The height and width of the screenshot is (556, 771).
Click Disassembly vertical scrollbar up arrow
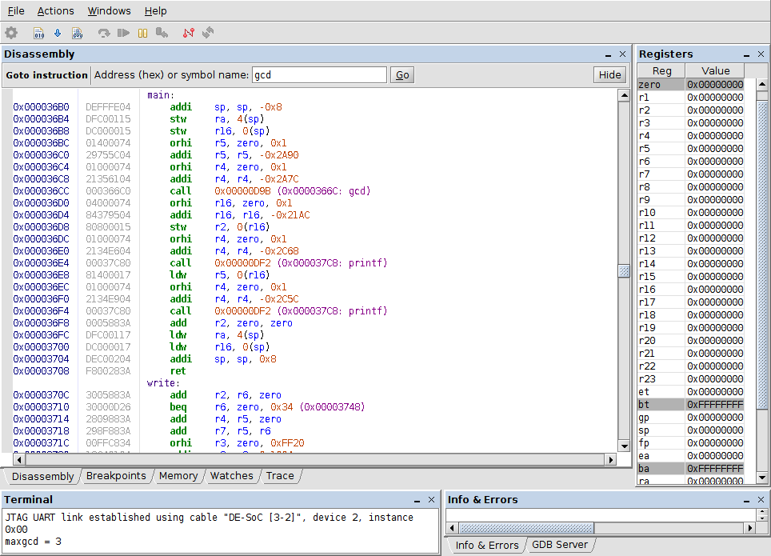[624, 95]
